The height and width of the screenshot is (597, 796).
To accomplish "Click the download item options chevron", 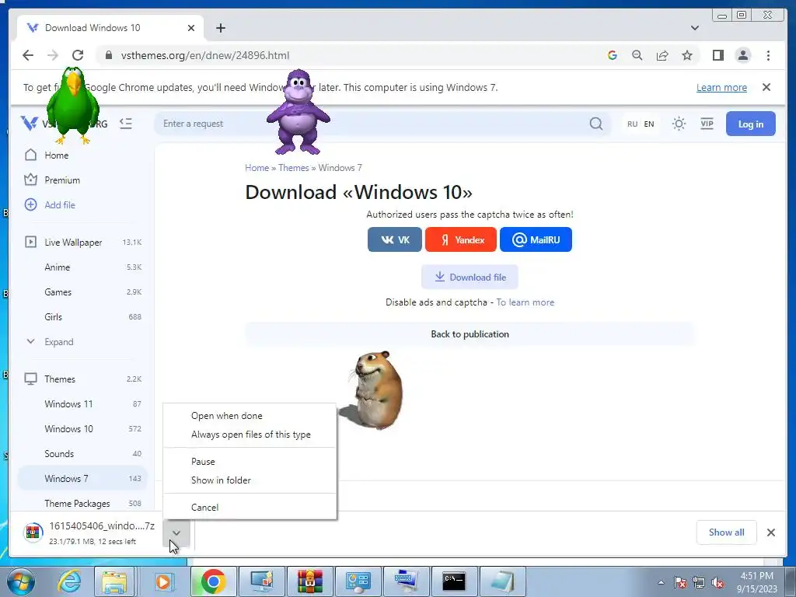I will click(x=176, y=533).
